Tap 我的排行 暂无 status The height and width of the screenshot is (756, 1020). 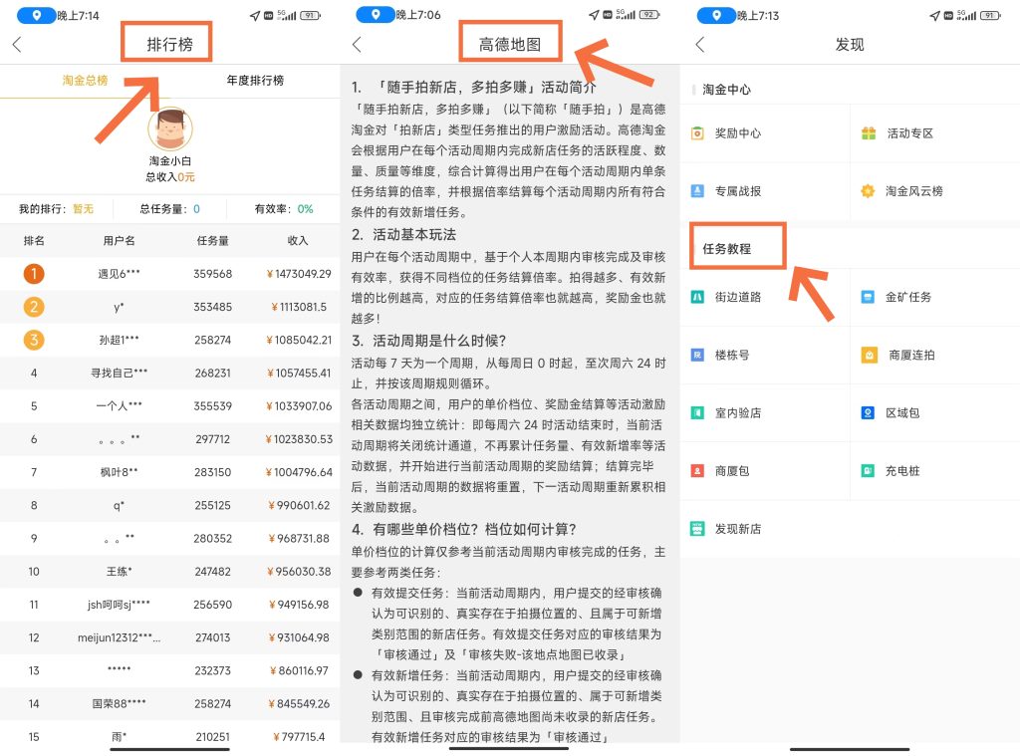point(56,209)
